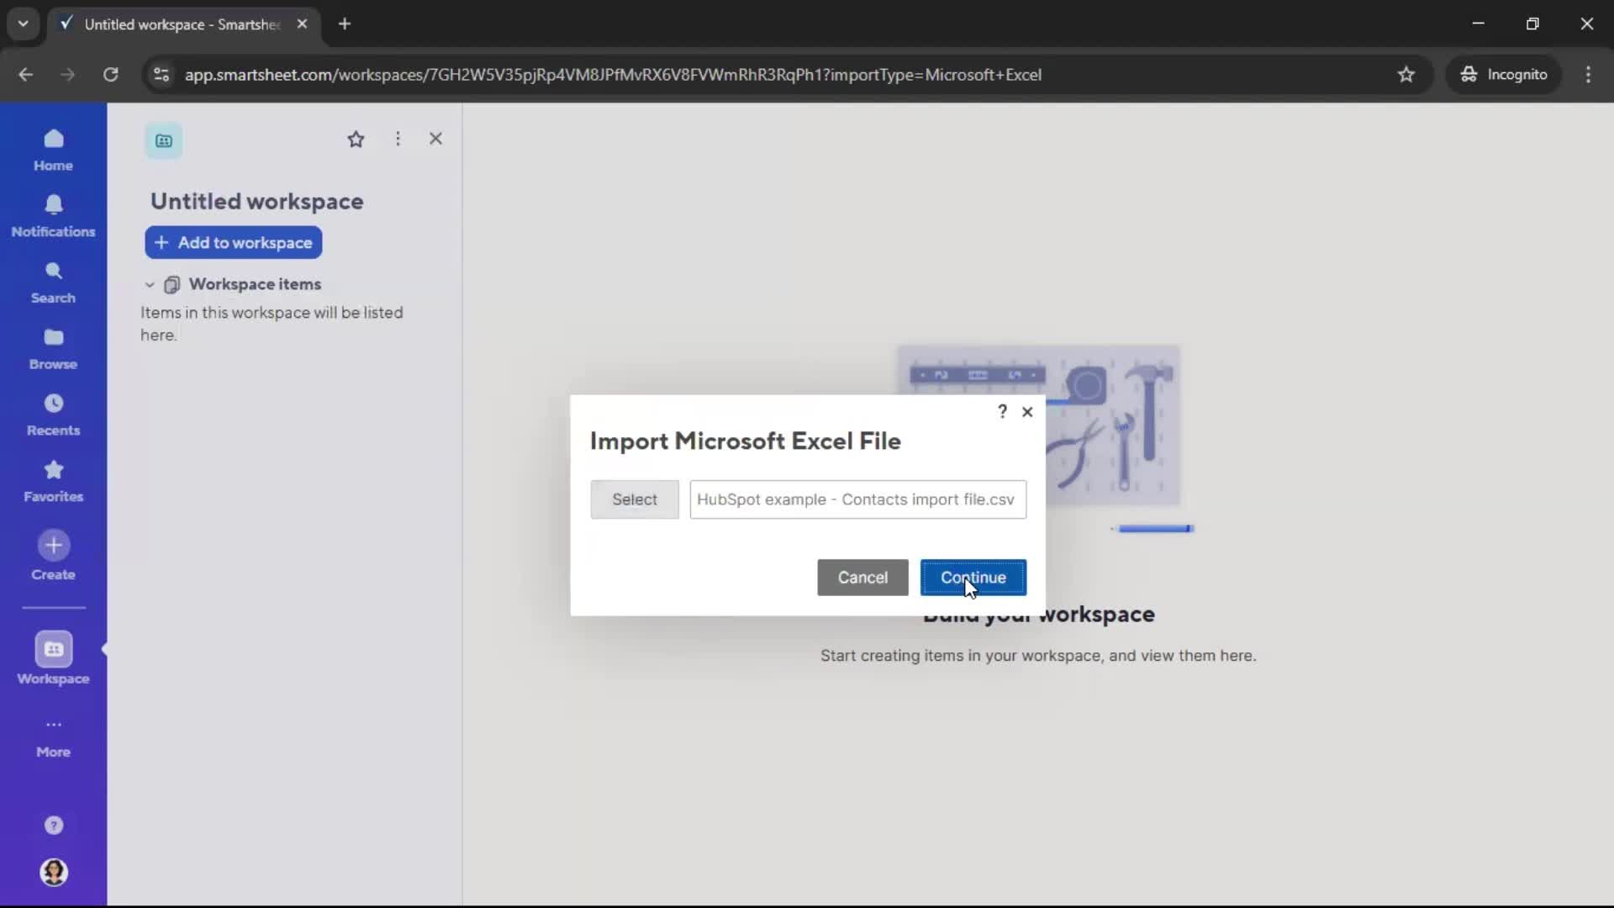Select More in the sidebar
Image resolution: width=1614 pixels, height=908 pixels.
point(53,736)
